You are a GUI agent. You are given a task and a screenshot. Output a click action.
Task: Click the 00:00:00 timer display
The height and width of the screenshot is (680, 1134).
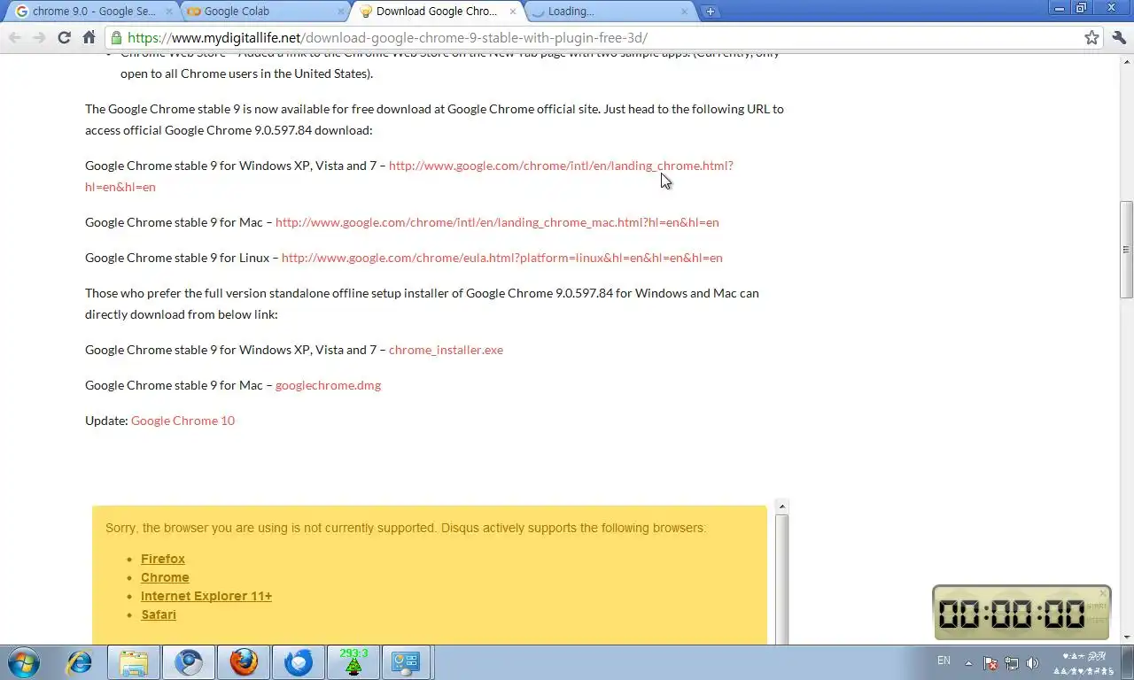1012,614
